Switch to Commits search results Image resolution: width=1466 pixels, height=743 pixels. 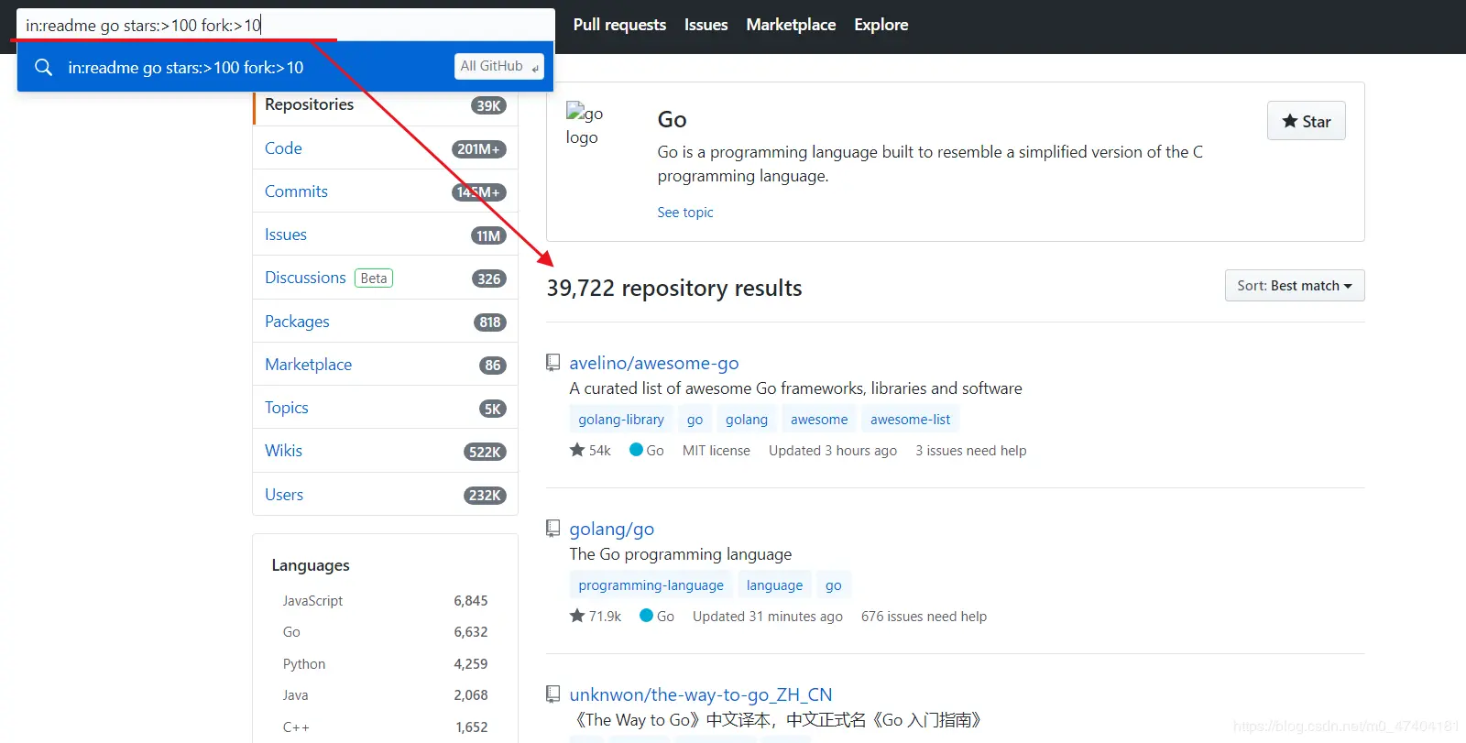point(385,191)
